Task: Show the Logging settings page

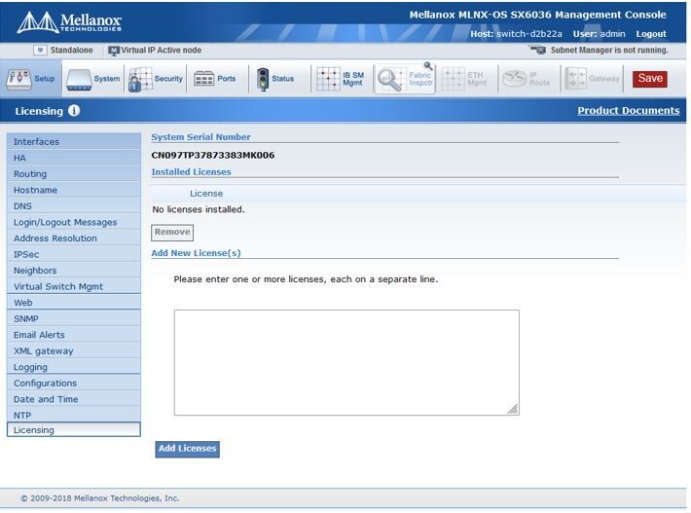Action: (74, 367)
